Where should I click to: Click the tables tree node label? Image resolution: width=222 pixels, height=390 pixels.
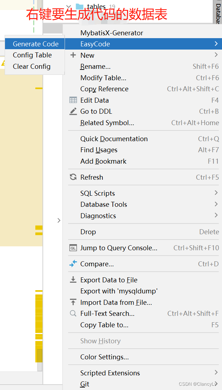tap(96, 7)
